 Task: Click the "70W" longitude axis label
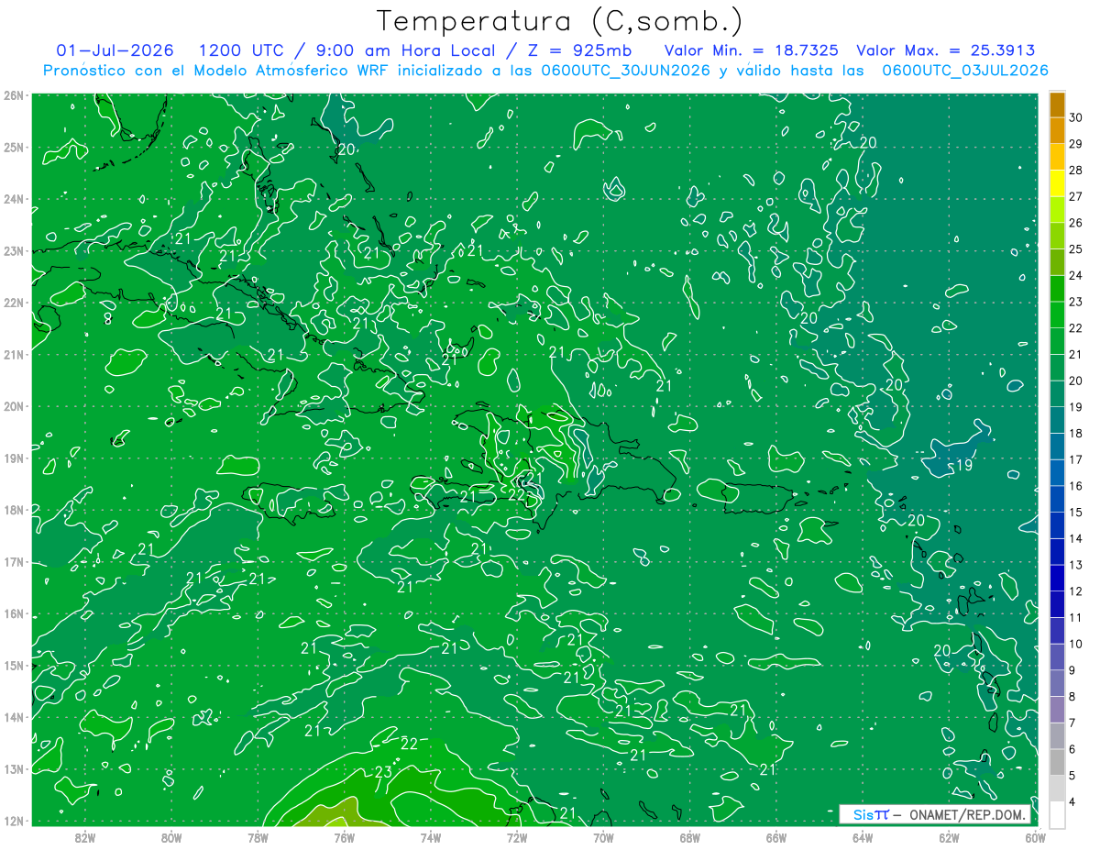pos(603,837)
